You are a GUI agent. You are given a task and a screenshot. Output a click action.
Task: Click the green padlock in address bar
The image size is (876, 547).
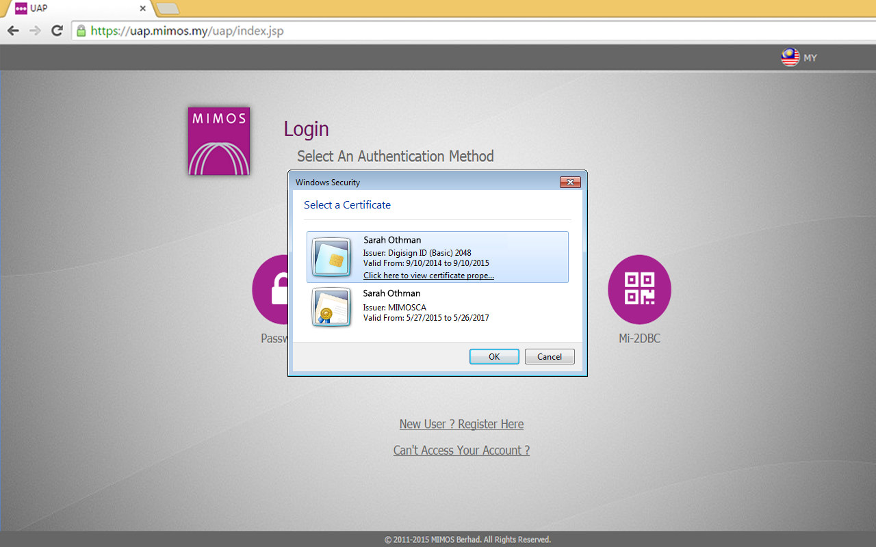click(x=81, y=31)
